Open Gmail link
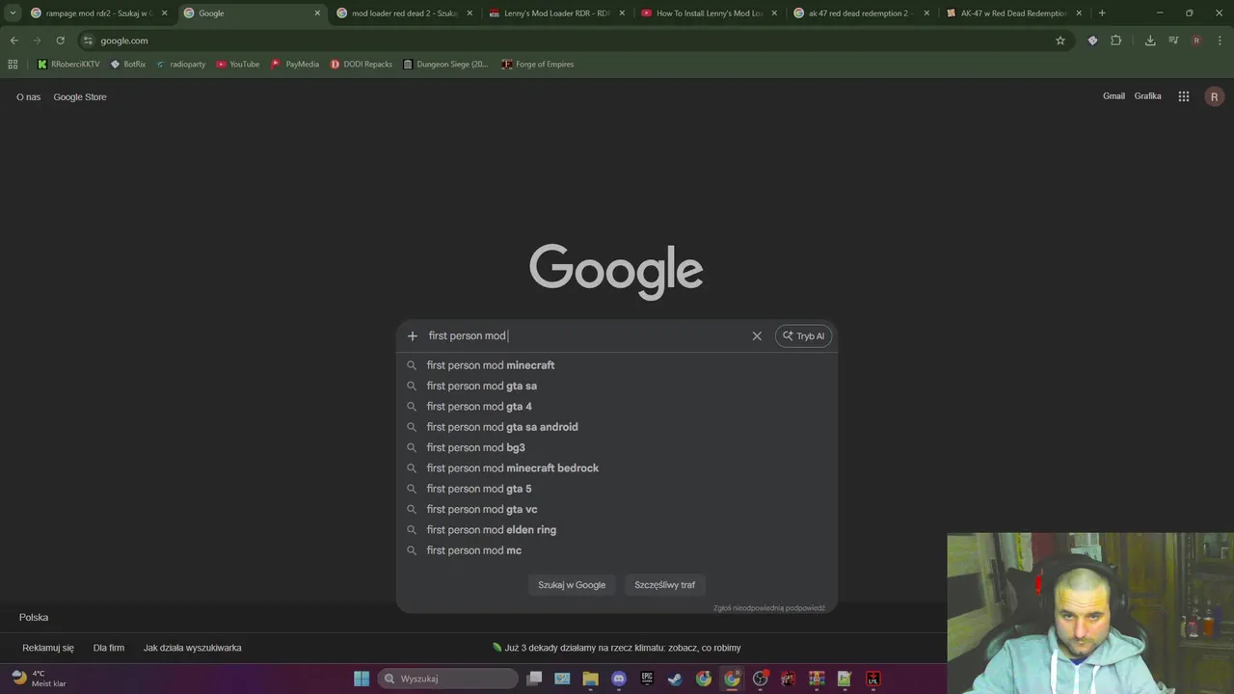Screen dimensions: 1234x694 (1113, 96)
